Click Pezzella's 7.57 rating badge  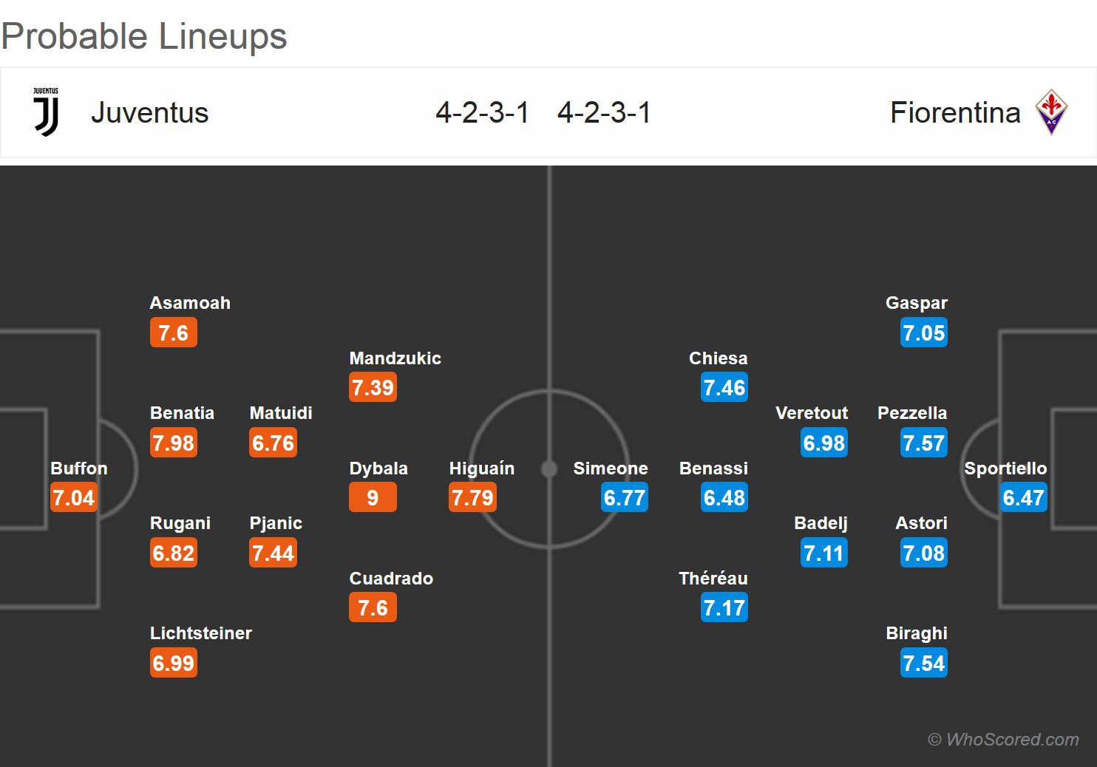coord(923,443)
